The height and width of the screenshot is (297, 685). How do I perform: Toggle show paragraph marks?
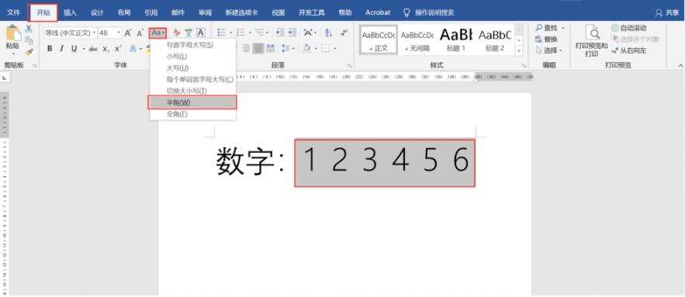coord(344,33)
